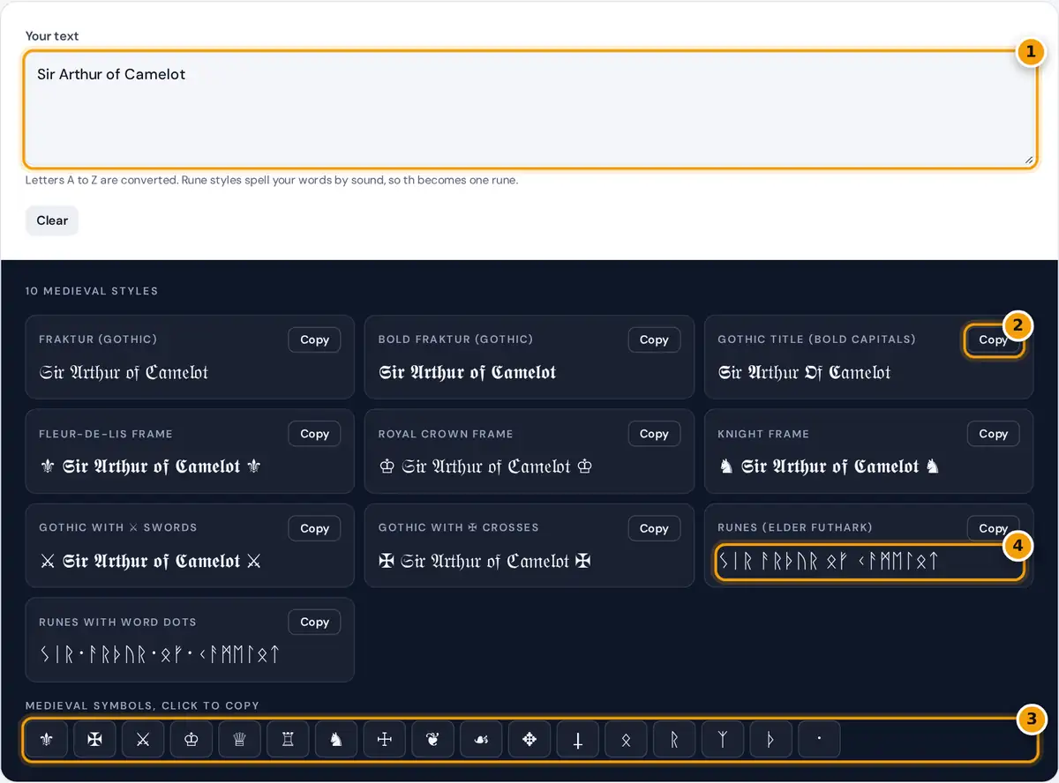Screen dimensions: 1059x783
Task: Copy the rook tower symbol
Action: pos(288,740)
